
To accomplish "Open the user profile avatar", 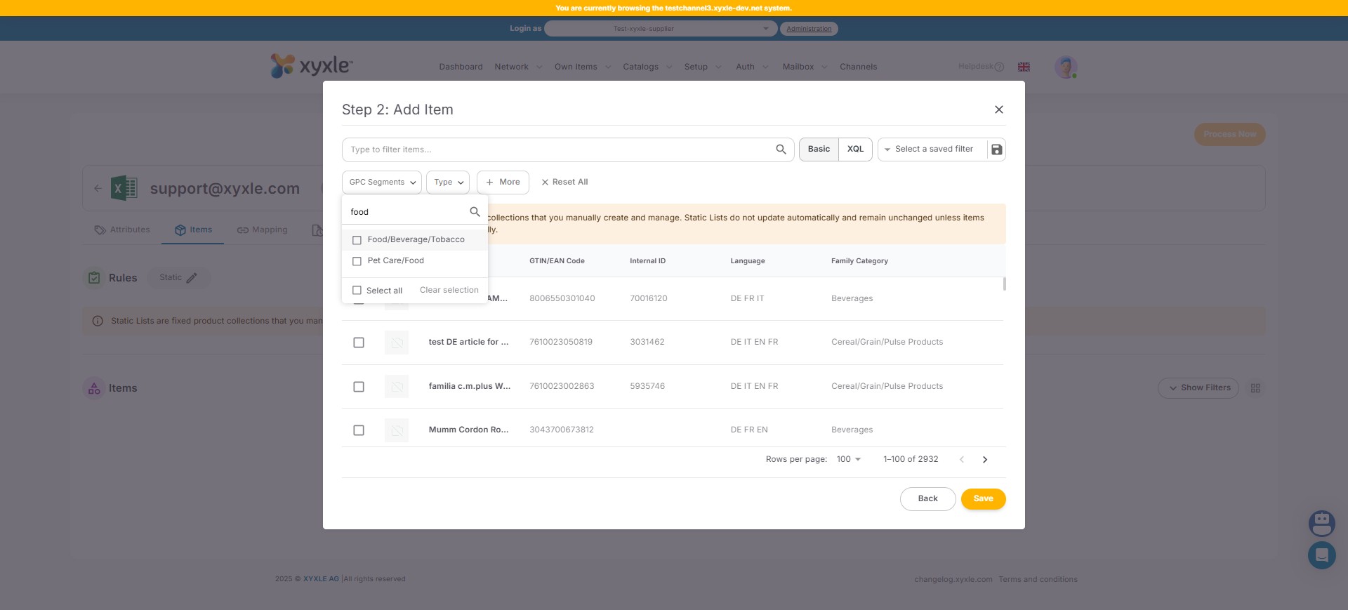I will (1065, 67).
